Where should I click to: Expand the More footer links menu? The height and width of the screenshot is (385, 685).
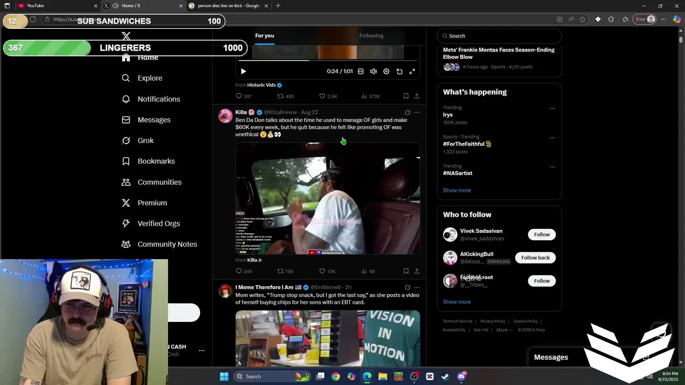tap(505, 330)
